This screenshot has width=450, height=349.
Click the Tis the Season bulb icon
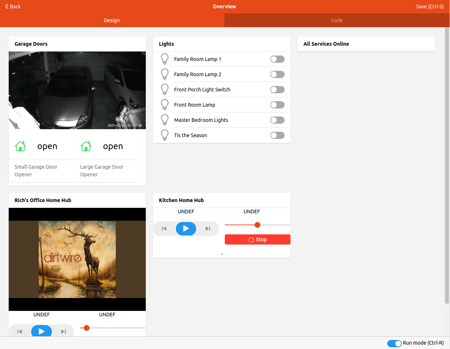(165, 135)
